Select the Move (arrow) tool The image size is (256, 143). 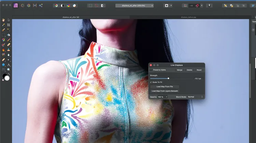pyautogui.click(x=9, y=20)
